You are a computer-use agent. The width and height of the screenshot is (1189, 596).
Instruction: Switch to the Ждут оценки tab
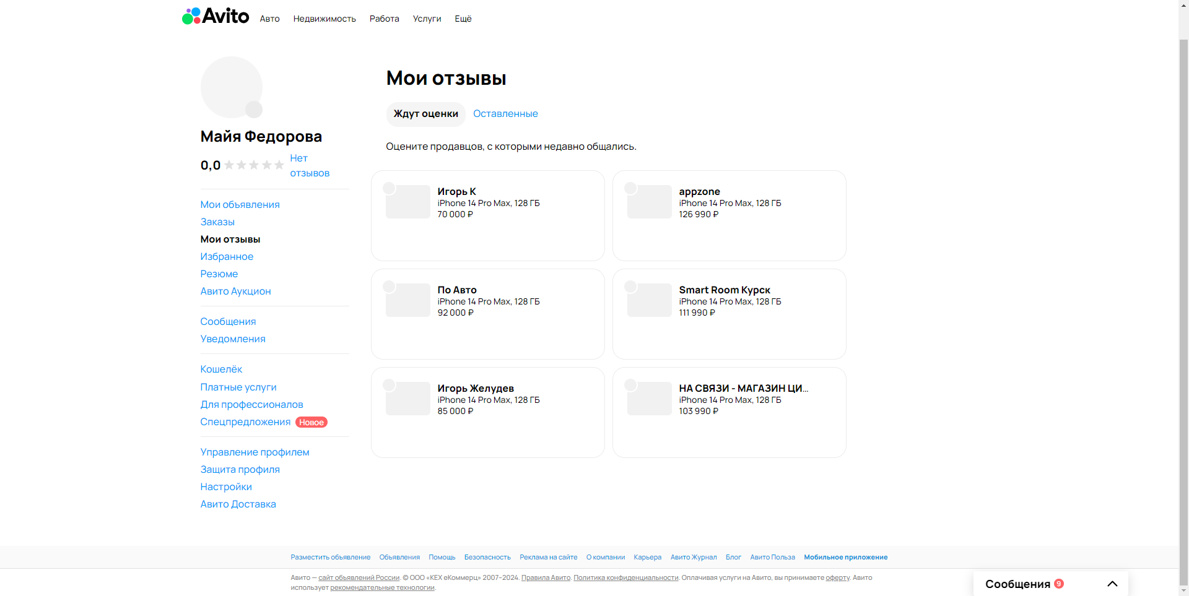tap(426, 114)
